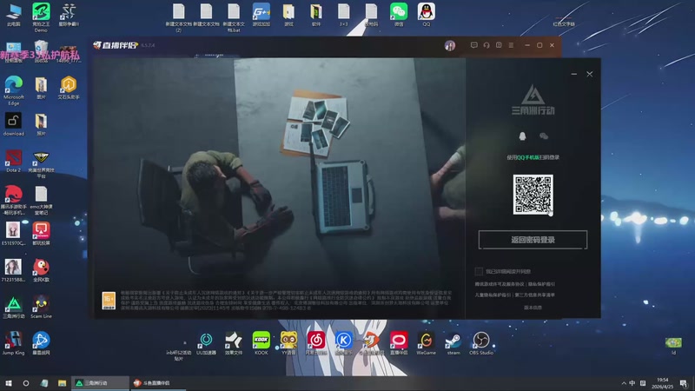Click the user avatar in 直播伴侣 title bar

coord(449,45)
